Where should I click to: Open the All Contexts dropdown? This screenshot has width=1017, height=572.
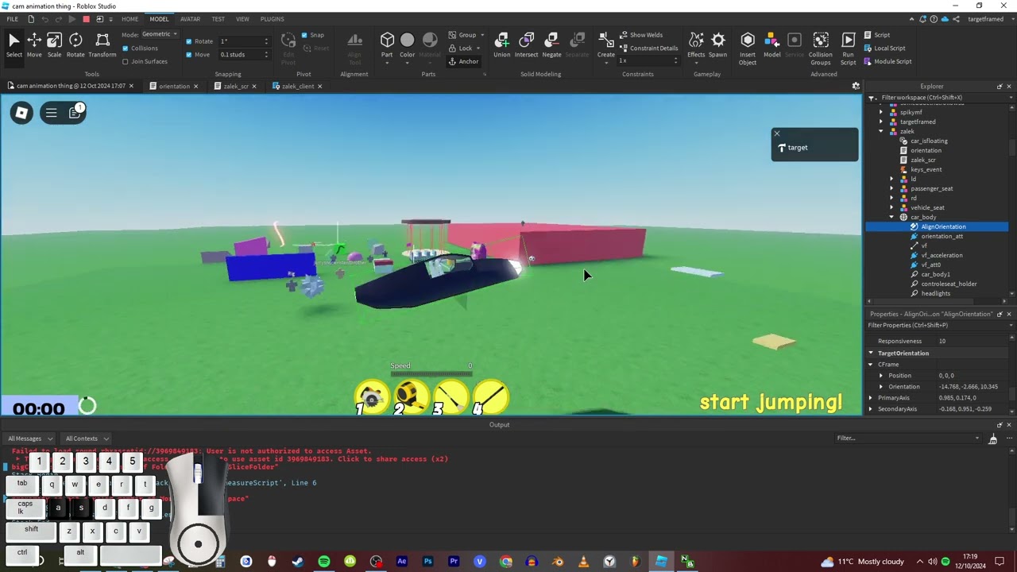tap(87, 439)
